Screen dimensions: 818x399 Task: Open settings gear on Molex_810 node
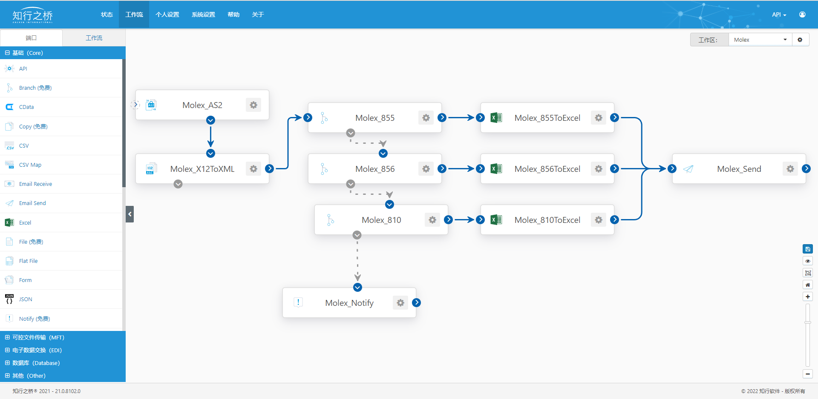point(432,220)
